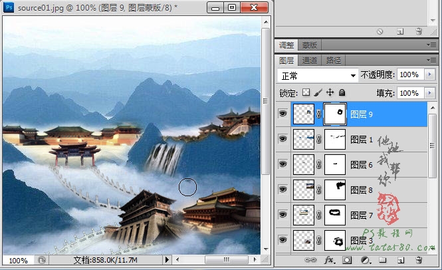Click the zoom level field 100% in status bar

[x=19, y=260]
